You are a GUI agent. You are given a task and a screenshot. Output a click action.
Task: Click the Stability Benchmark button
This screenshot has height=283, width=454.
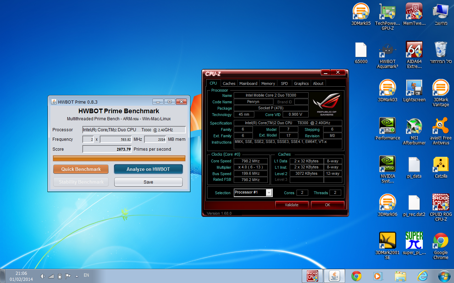81,182
